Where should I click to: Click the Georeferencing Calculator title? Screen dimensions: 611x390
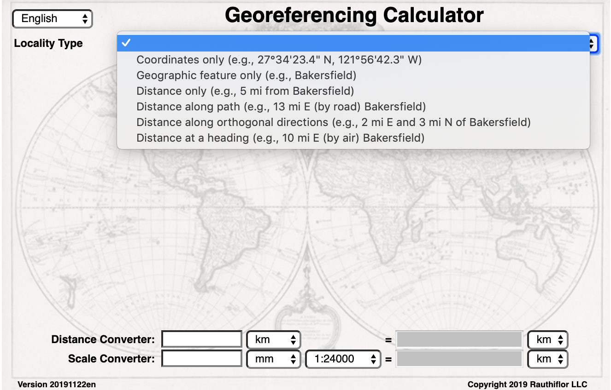(354, 16)
